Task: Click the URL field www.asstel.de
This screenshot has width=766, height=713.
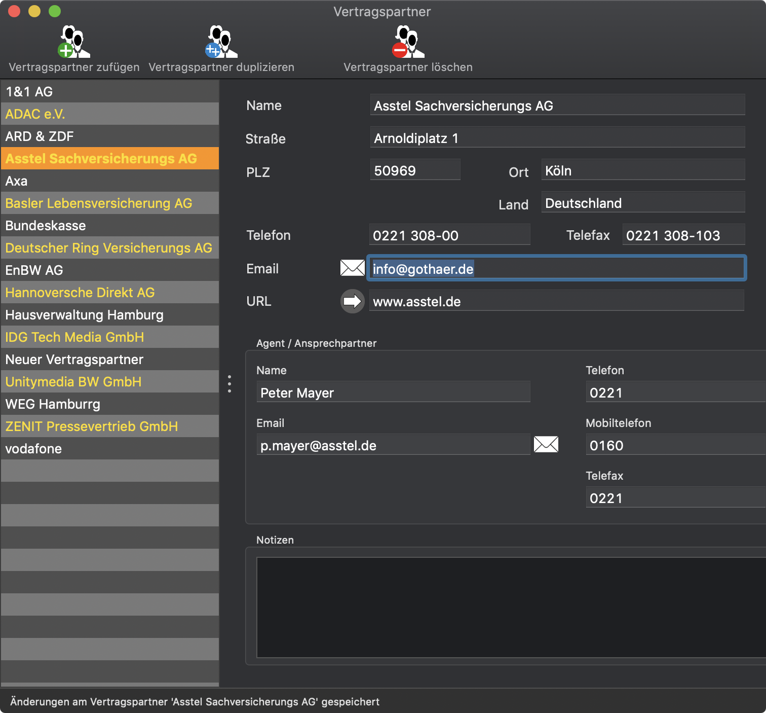Action: 556,301
